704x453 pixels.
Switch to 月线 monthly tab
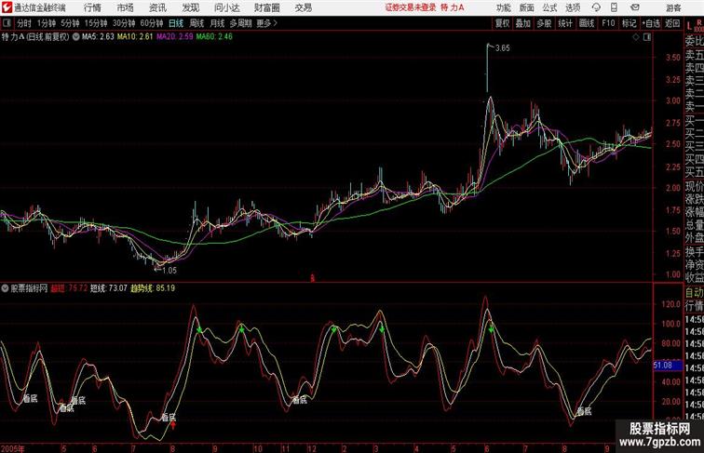(217, 23)
